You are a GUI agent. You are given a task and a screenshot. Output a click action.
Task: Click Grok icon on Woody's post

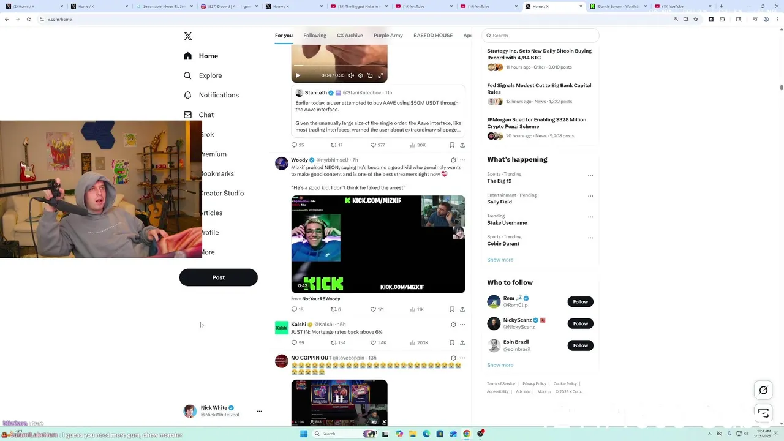(453, 160)
